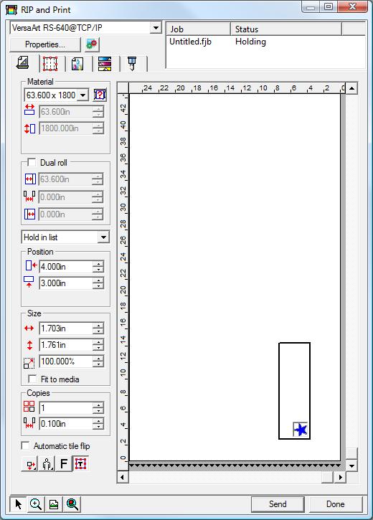Viewport: 373px width, 520px height.
Task: Open printer Properties dialog
Action: tap(45, 44)
